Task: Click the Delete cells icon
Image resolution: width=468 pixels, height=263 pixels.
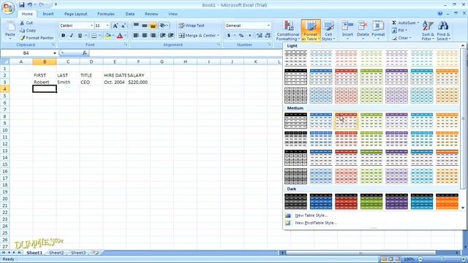Action: tap(363, 26)
